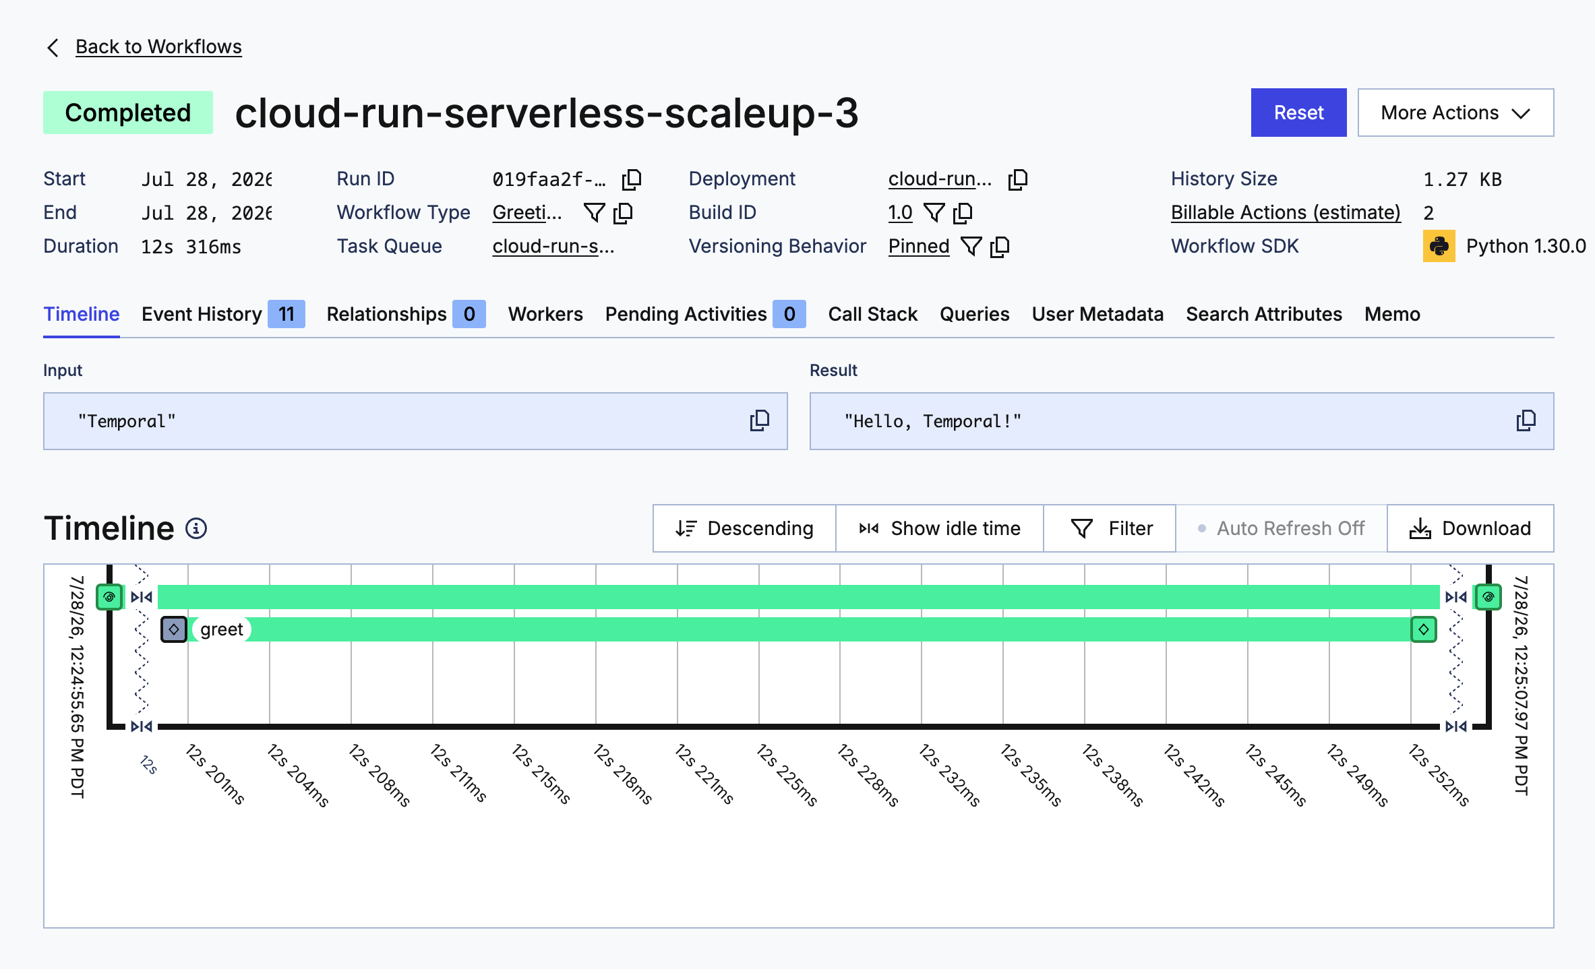Click the 12s 225ms axis label

(787, 775)
